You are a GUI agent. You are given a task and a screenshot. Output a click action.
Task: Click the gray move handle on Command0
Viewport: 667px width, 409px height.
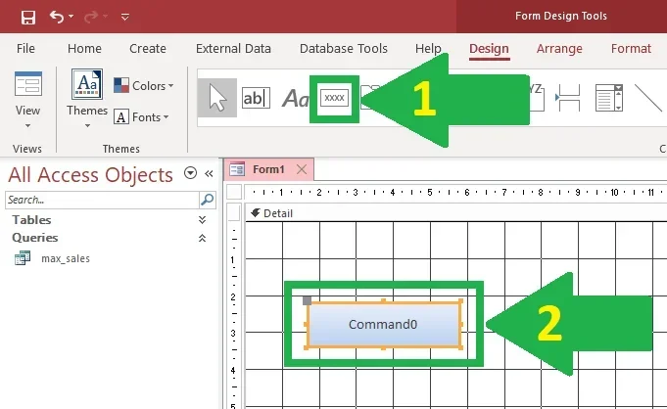pos(307,300)
